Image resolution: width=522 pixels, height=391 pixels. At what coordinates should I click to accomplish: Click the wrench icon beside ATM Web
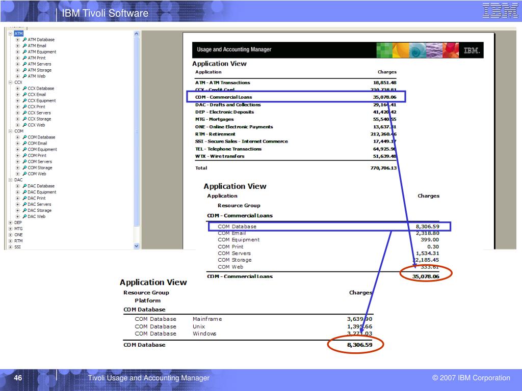[24, 76]
